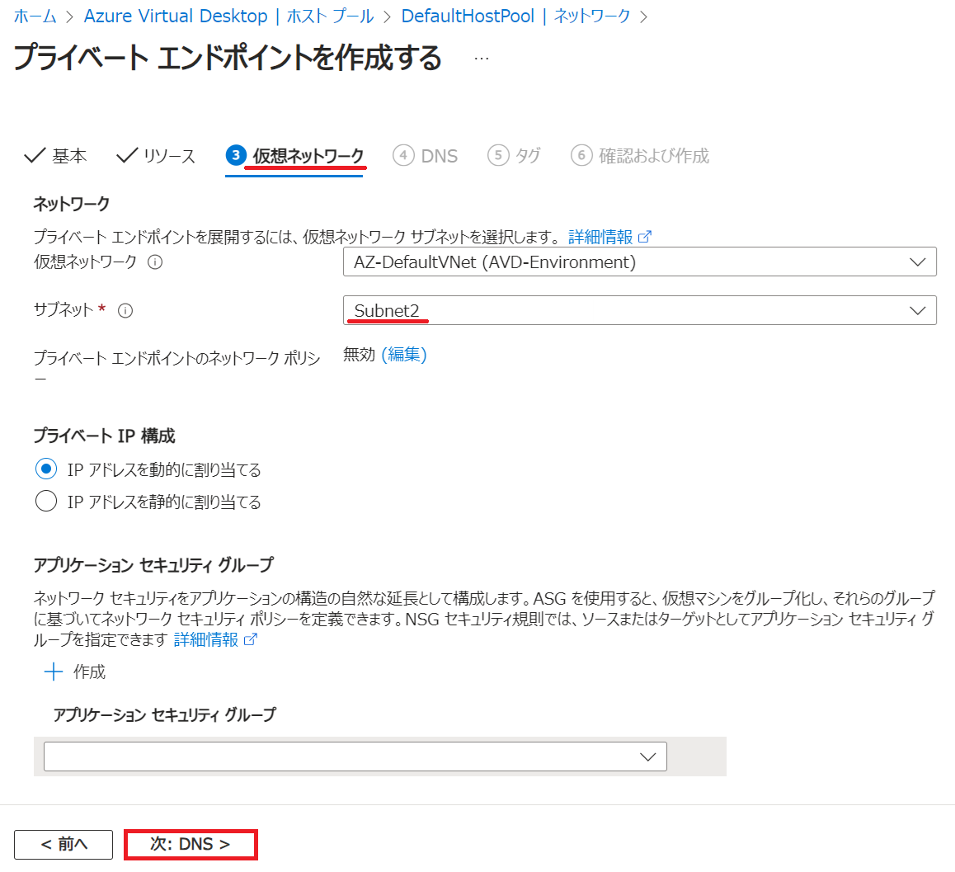Open the ellipsis menu beside page title

[481, 59]
